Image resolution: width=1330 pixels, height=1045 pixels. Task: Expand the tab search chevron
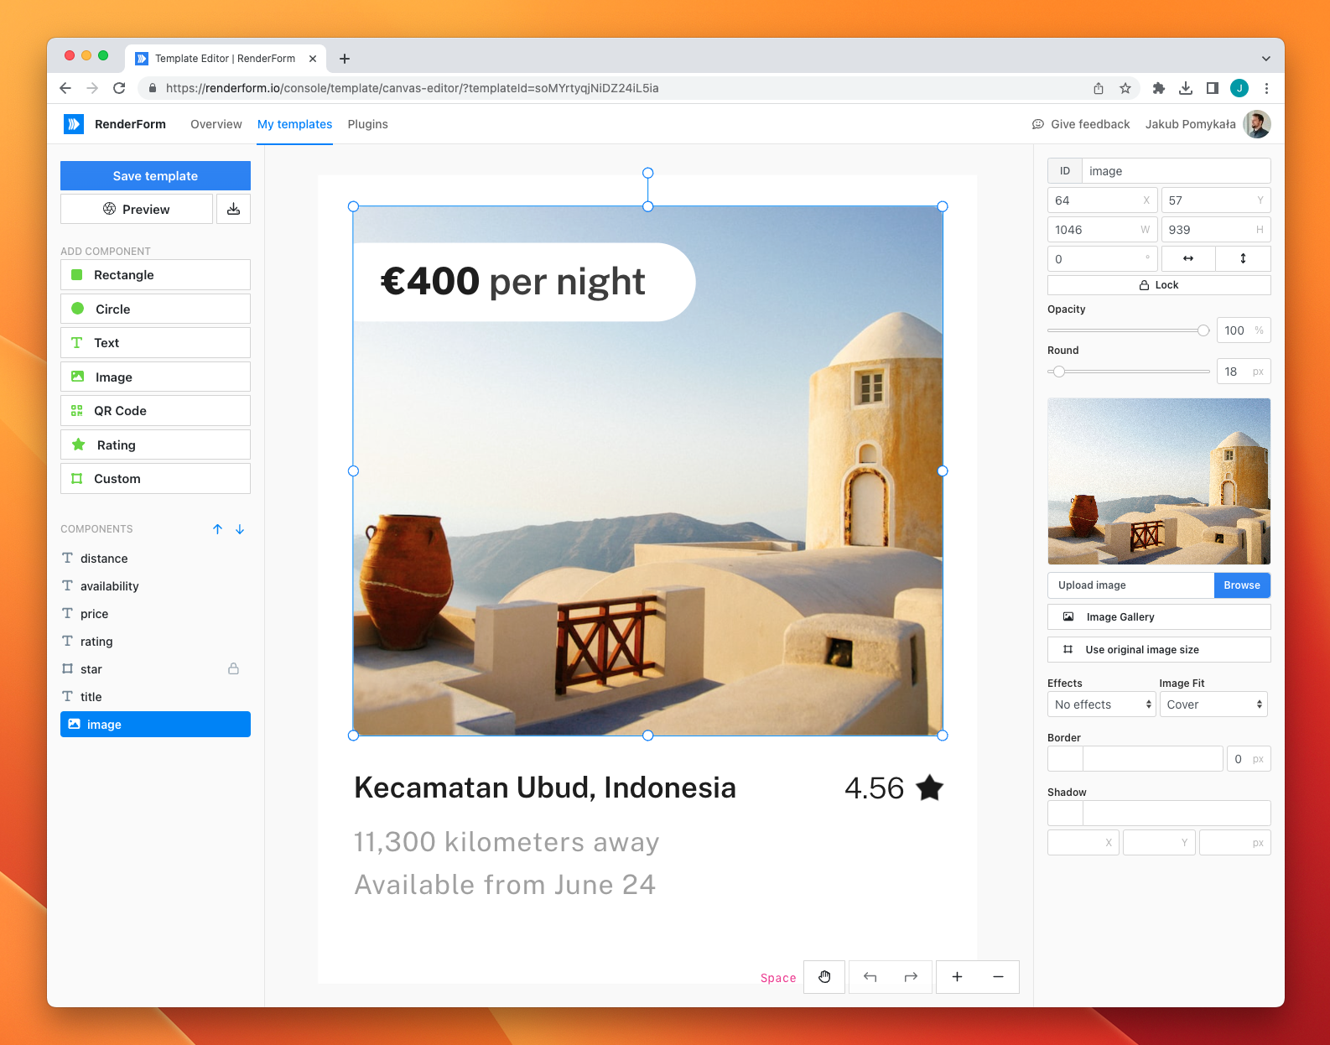[1266, 59]
